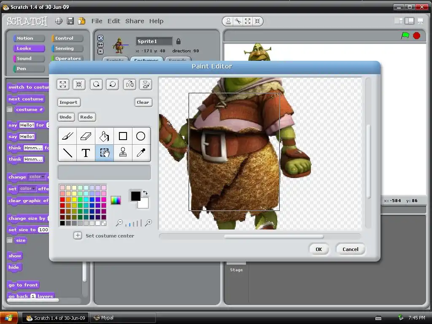
Task: Select the scissors delete toolbar icon
Action: 238,21
